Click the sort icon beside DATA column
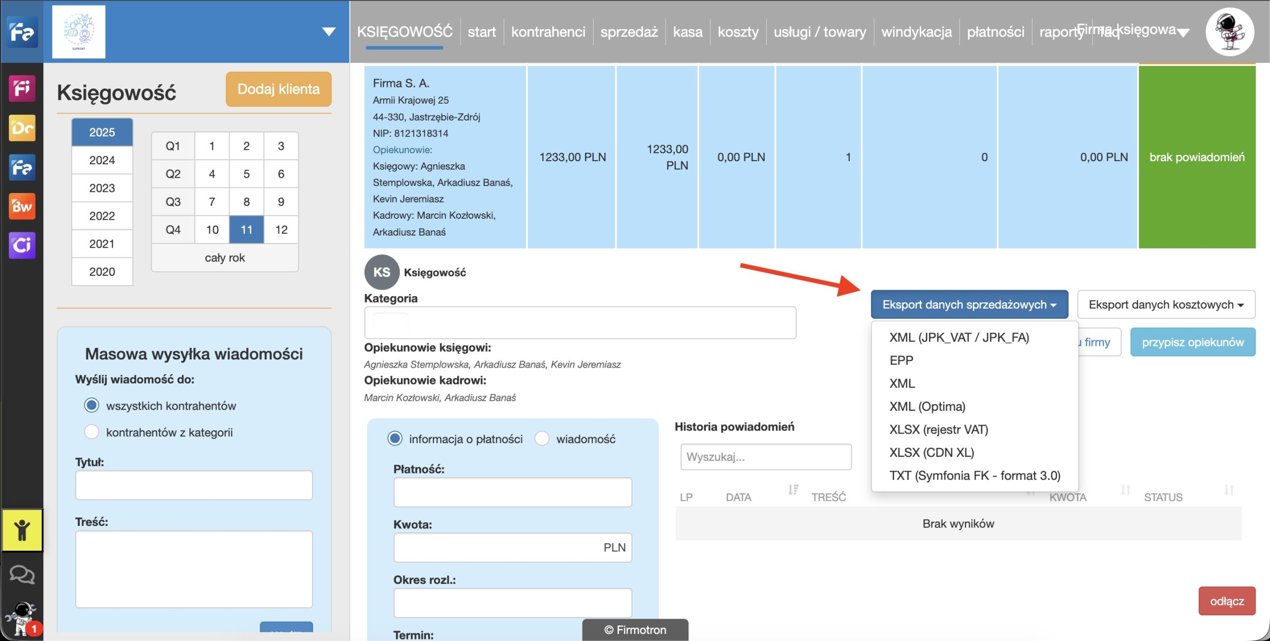The width and height of the screenshot is (1270, 641). pos(793,490)
